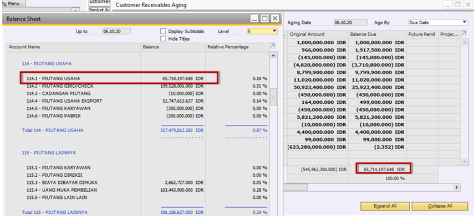Click the Balance Sheet table expand-arrow icon
The image size is (474, 216).
pyautogui.click(x=273, y=46)
